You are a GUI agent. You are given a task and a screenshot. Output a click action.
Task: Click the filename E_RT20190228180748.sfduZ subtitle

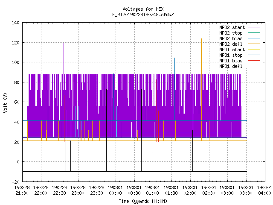143,15
